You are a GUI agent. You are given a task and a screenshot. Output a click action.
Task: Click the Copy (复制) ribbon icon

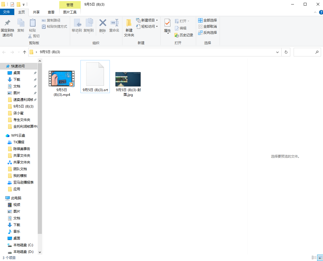click(21, 23)
